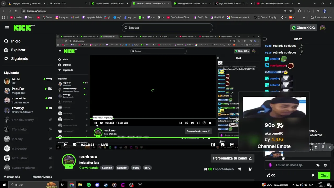
Task: Switch to the Comunidad JOSEO X tab
Action: point(234,4)
